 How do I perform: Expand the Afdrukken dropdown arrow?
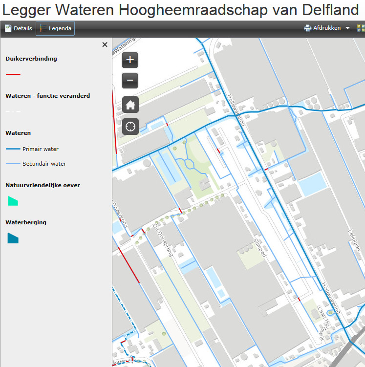[348, 28]
